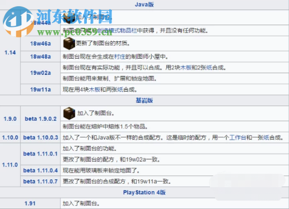Select text 制图台能用来复制、扩展和锁定地图。

tap(110, 79)
